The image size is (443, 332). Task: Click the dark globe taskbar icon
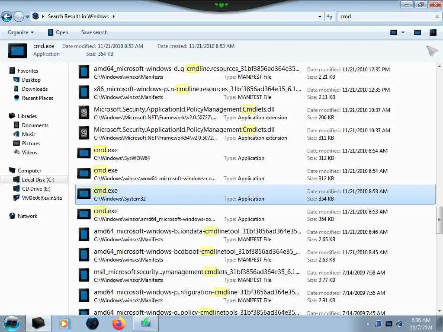[93, 323]
